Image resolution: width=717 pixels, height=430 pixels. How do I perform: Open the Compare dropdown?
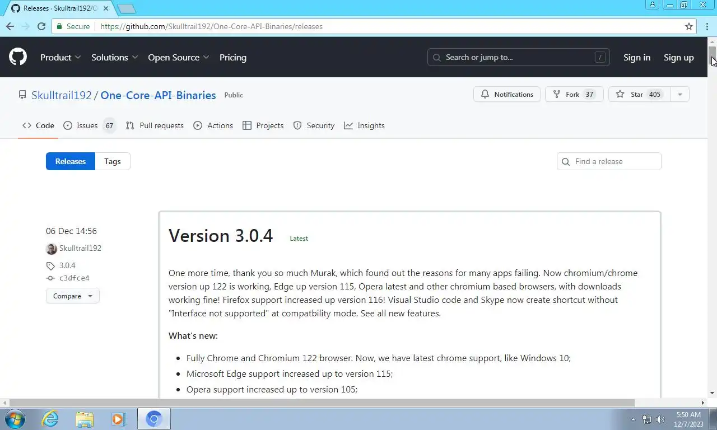coord(72,296)
